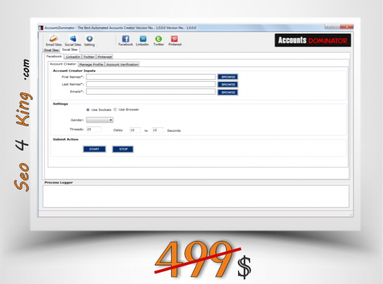Select the Twitter toolbar icon
The height and width of the screenshot is (284, 383).
[158, 40]
